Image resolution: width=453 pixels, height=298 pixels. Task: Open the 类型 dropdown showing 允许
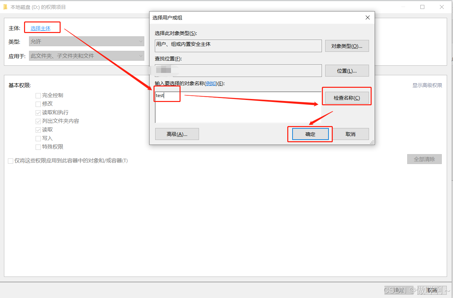point(87,41)
